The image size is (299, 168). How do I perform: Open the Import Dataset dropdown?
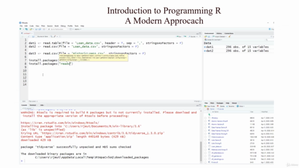coord(219,36)
